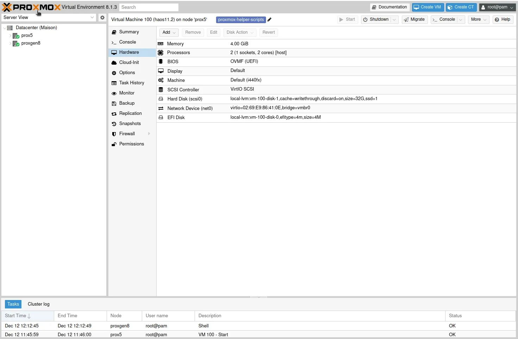Screen dimensions: 518x339
Task: Open the Monitor section
Action: coord(126,93)
